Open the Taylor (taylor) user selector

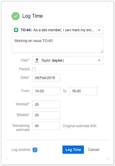pos(68,60)
